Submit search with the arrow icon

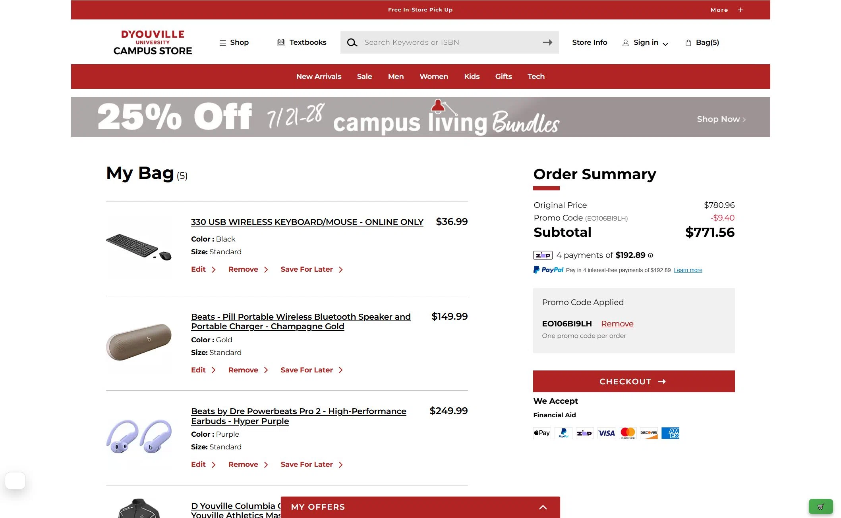pyautogui.click(x=547, y=42)
